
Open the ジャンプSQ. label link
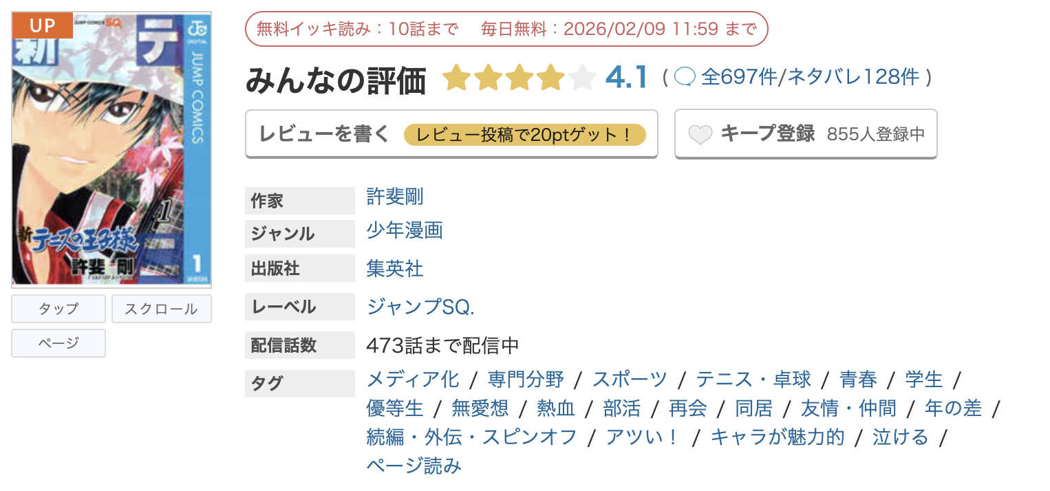[x=421, y=307]
